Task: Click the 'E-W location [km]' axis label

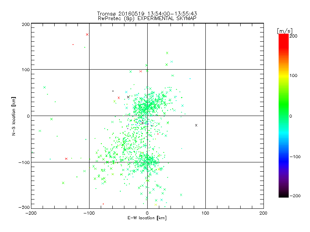Action: coord(147,218)
